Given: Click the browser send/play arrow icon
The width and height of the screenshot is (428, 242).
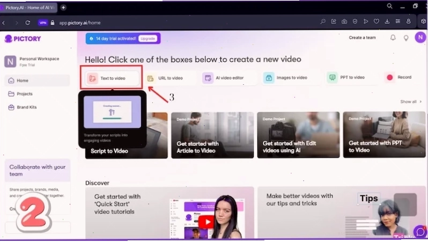Looking at the screenshot, I should pos(366,21).
